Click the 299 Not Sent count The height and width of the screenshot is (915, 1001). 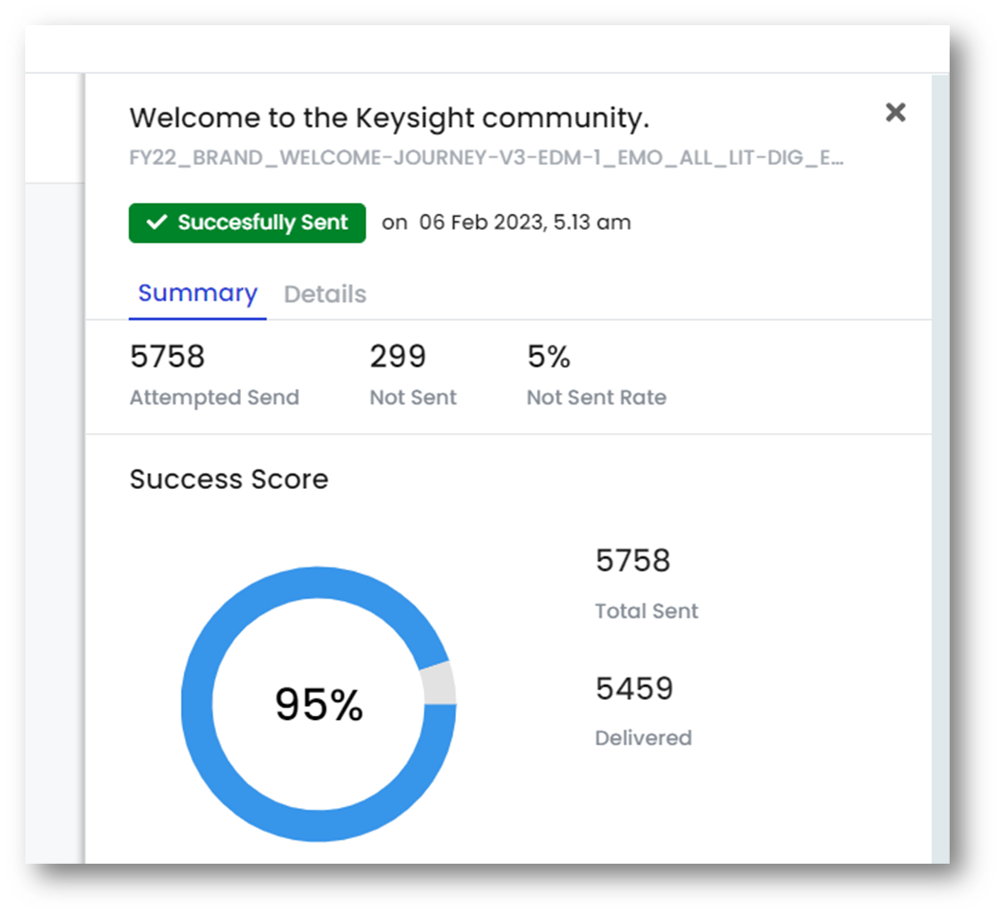pyautogui.click(x=398, y=356)
